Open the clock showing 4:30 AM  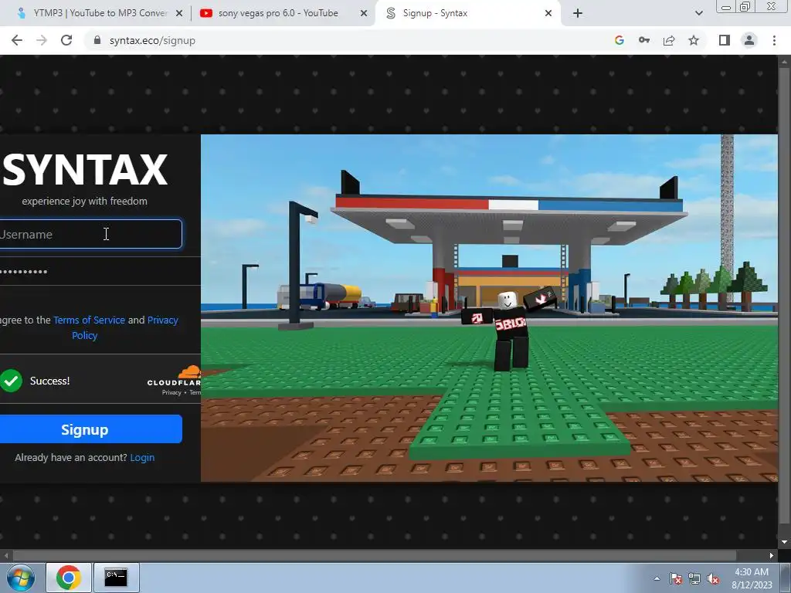click(752, 578)
